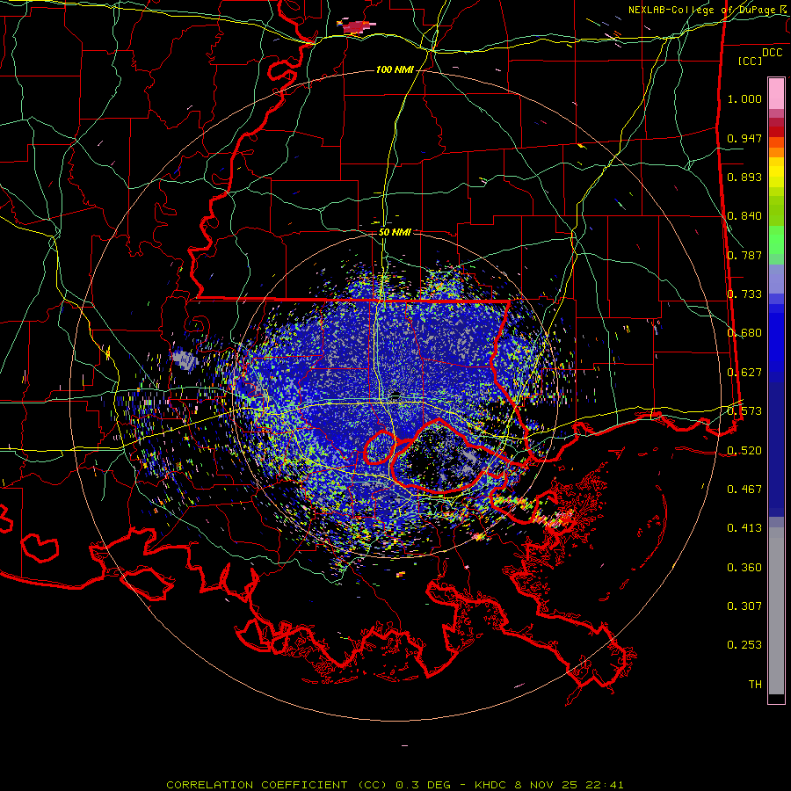Click the TH threshold label
Image resolution: width=791 pixels, height=791 pixels.
point(755,685)
